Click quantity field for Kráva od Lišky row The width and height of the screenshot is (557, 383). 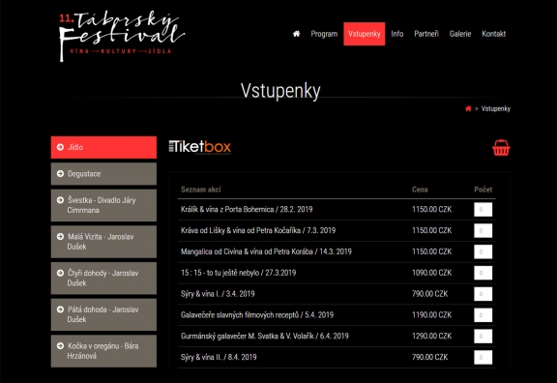point(484,230)
